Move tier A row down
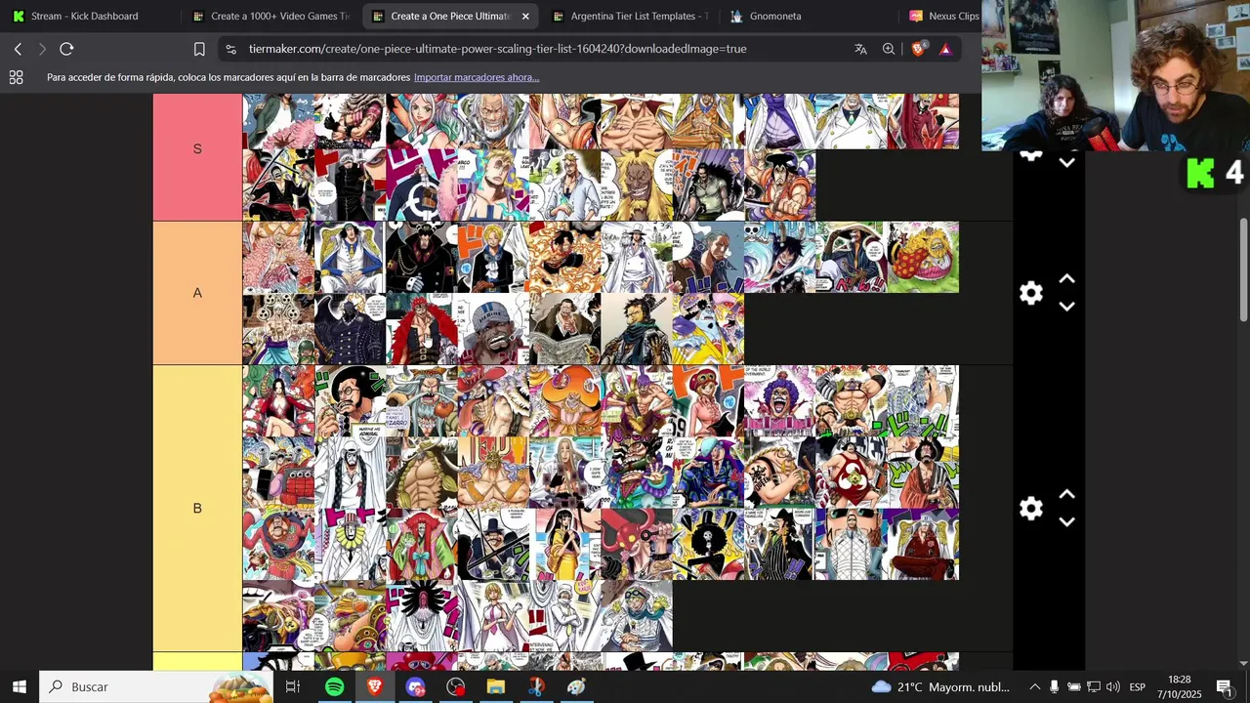 click(x=1067, y=307)
